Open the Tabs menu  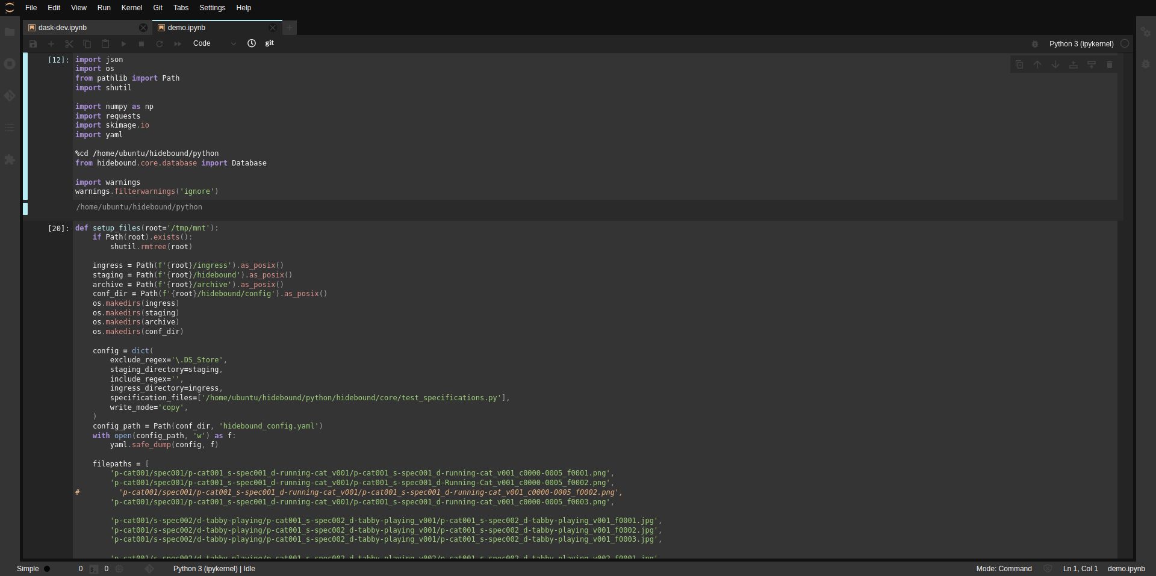181,8
